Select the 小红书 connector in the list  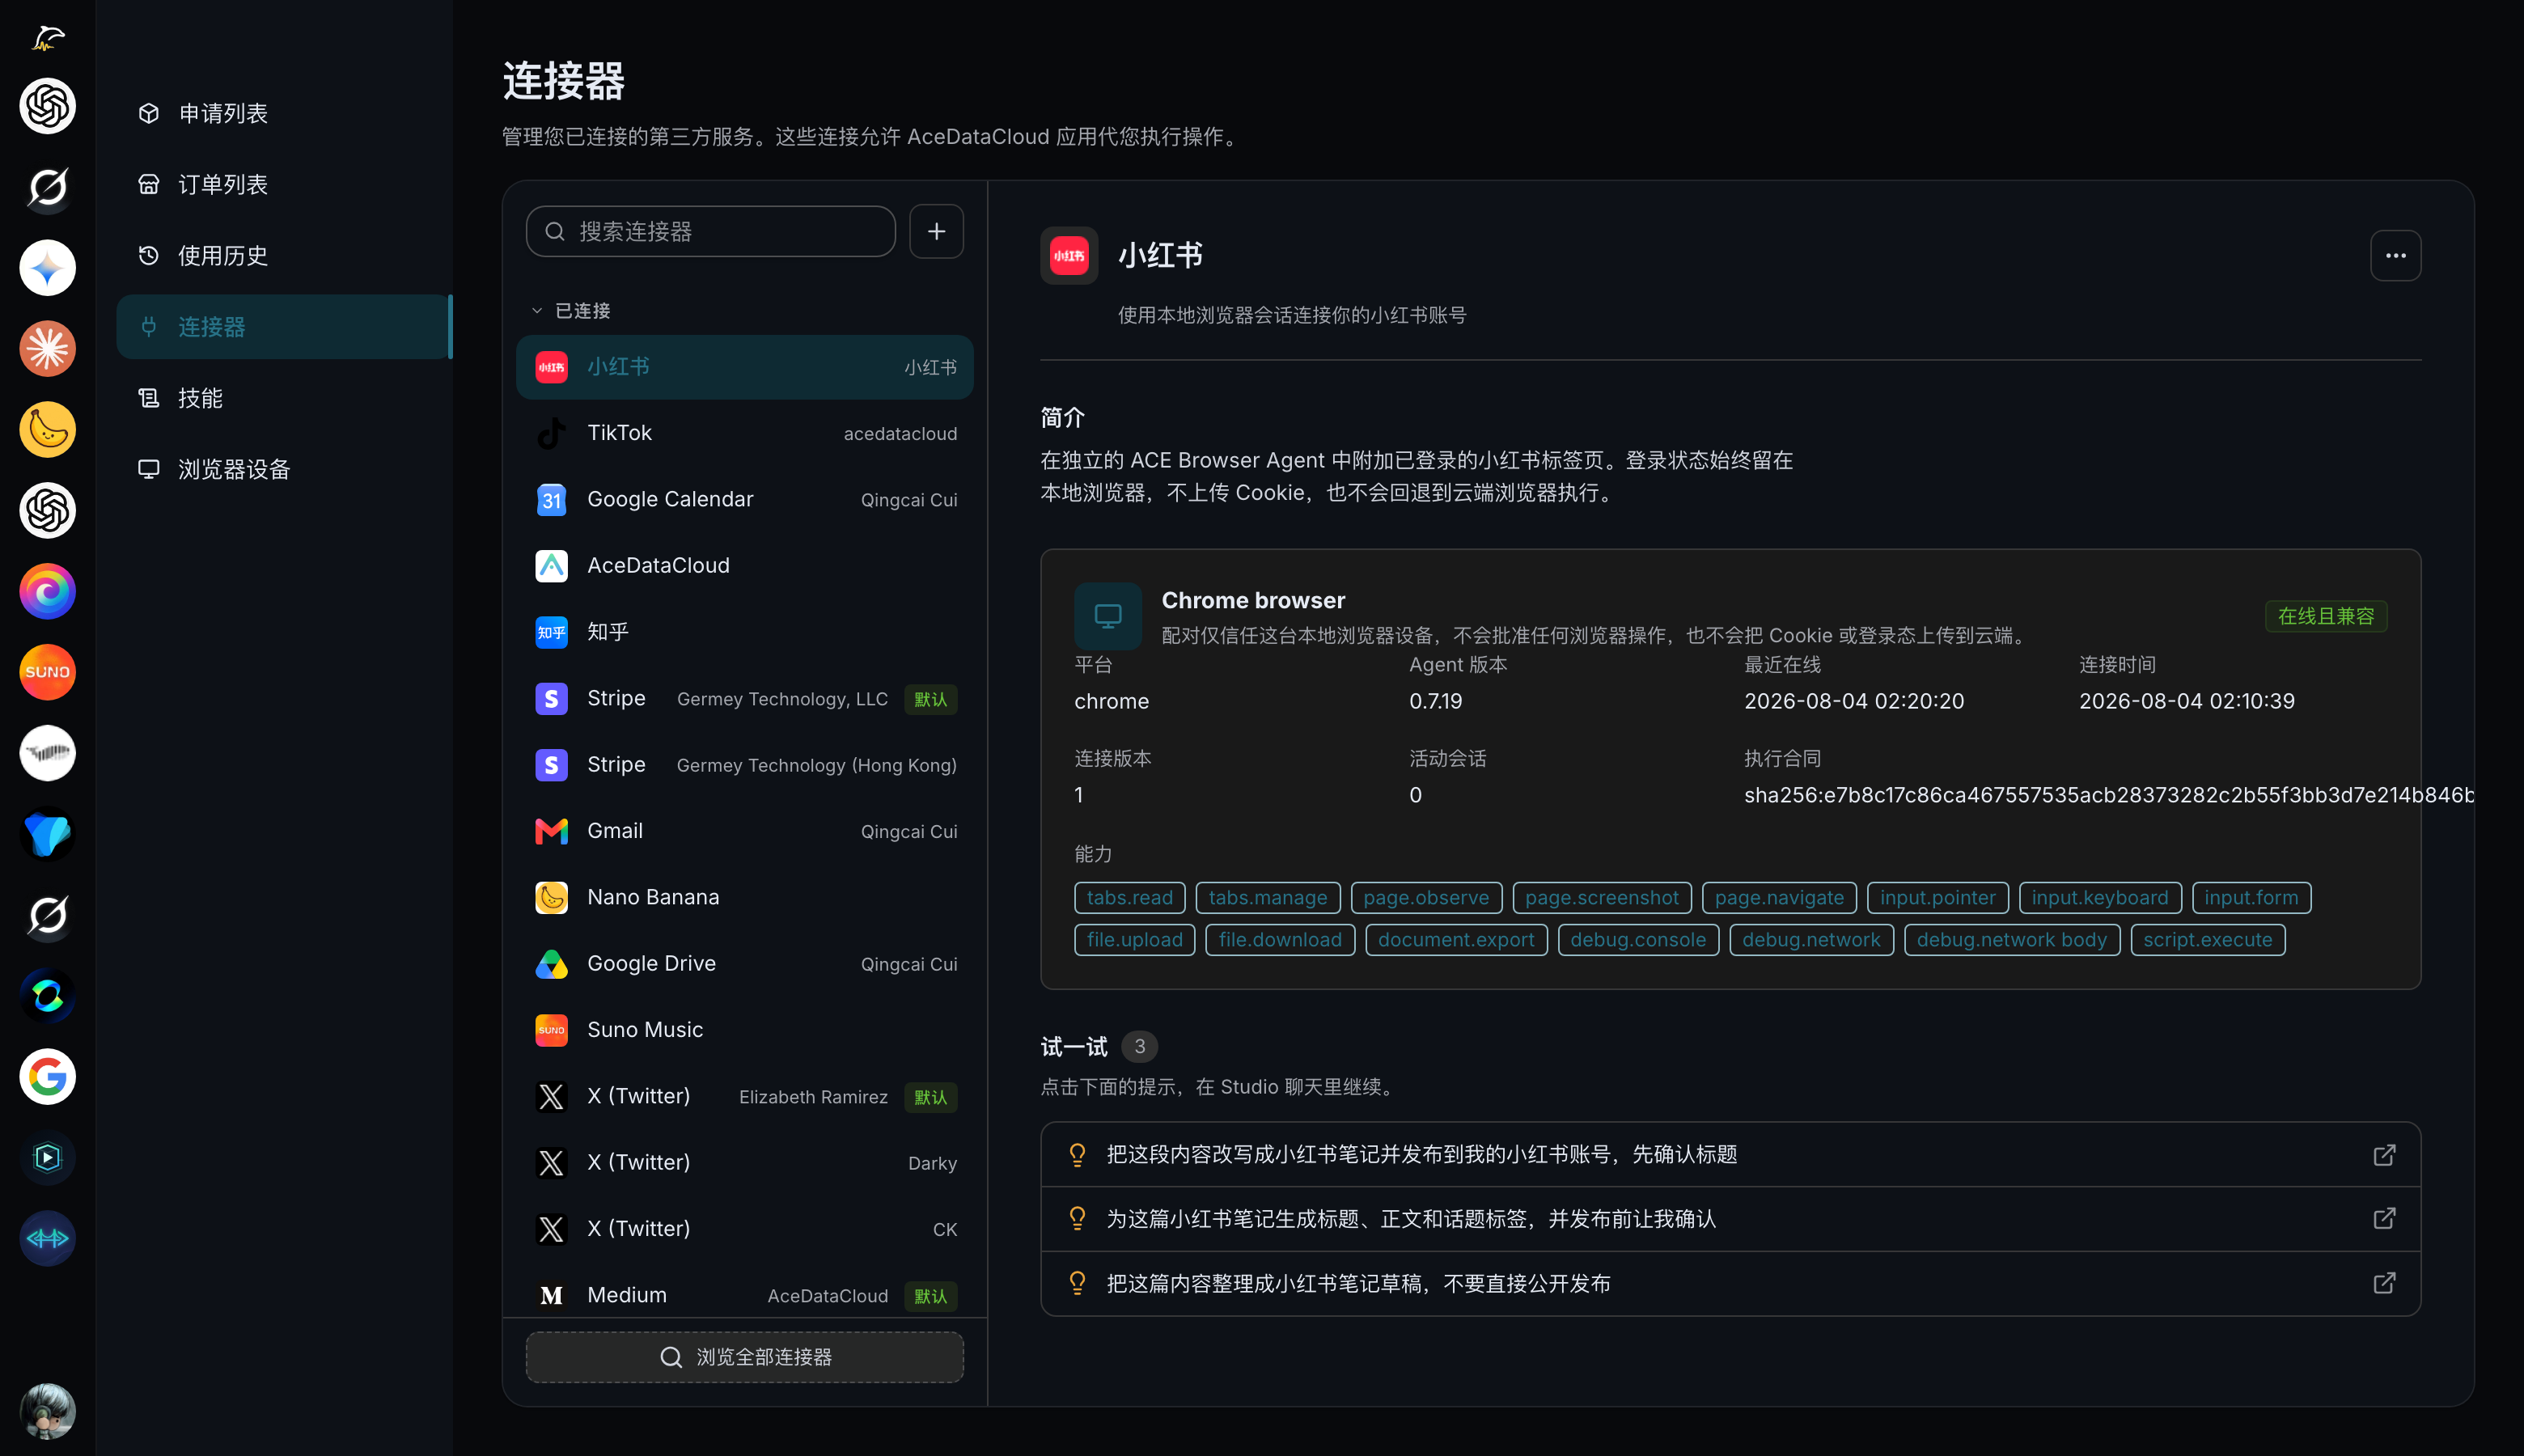click(x=745, y=367)
